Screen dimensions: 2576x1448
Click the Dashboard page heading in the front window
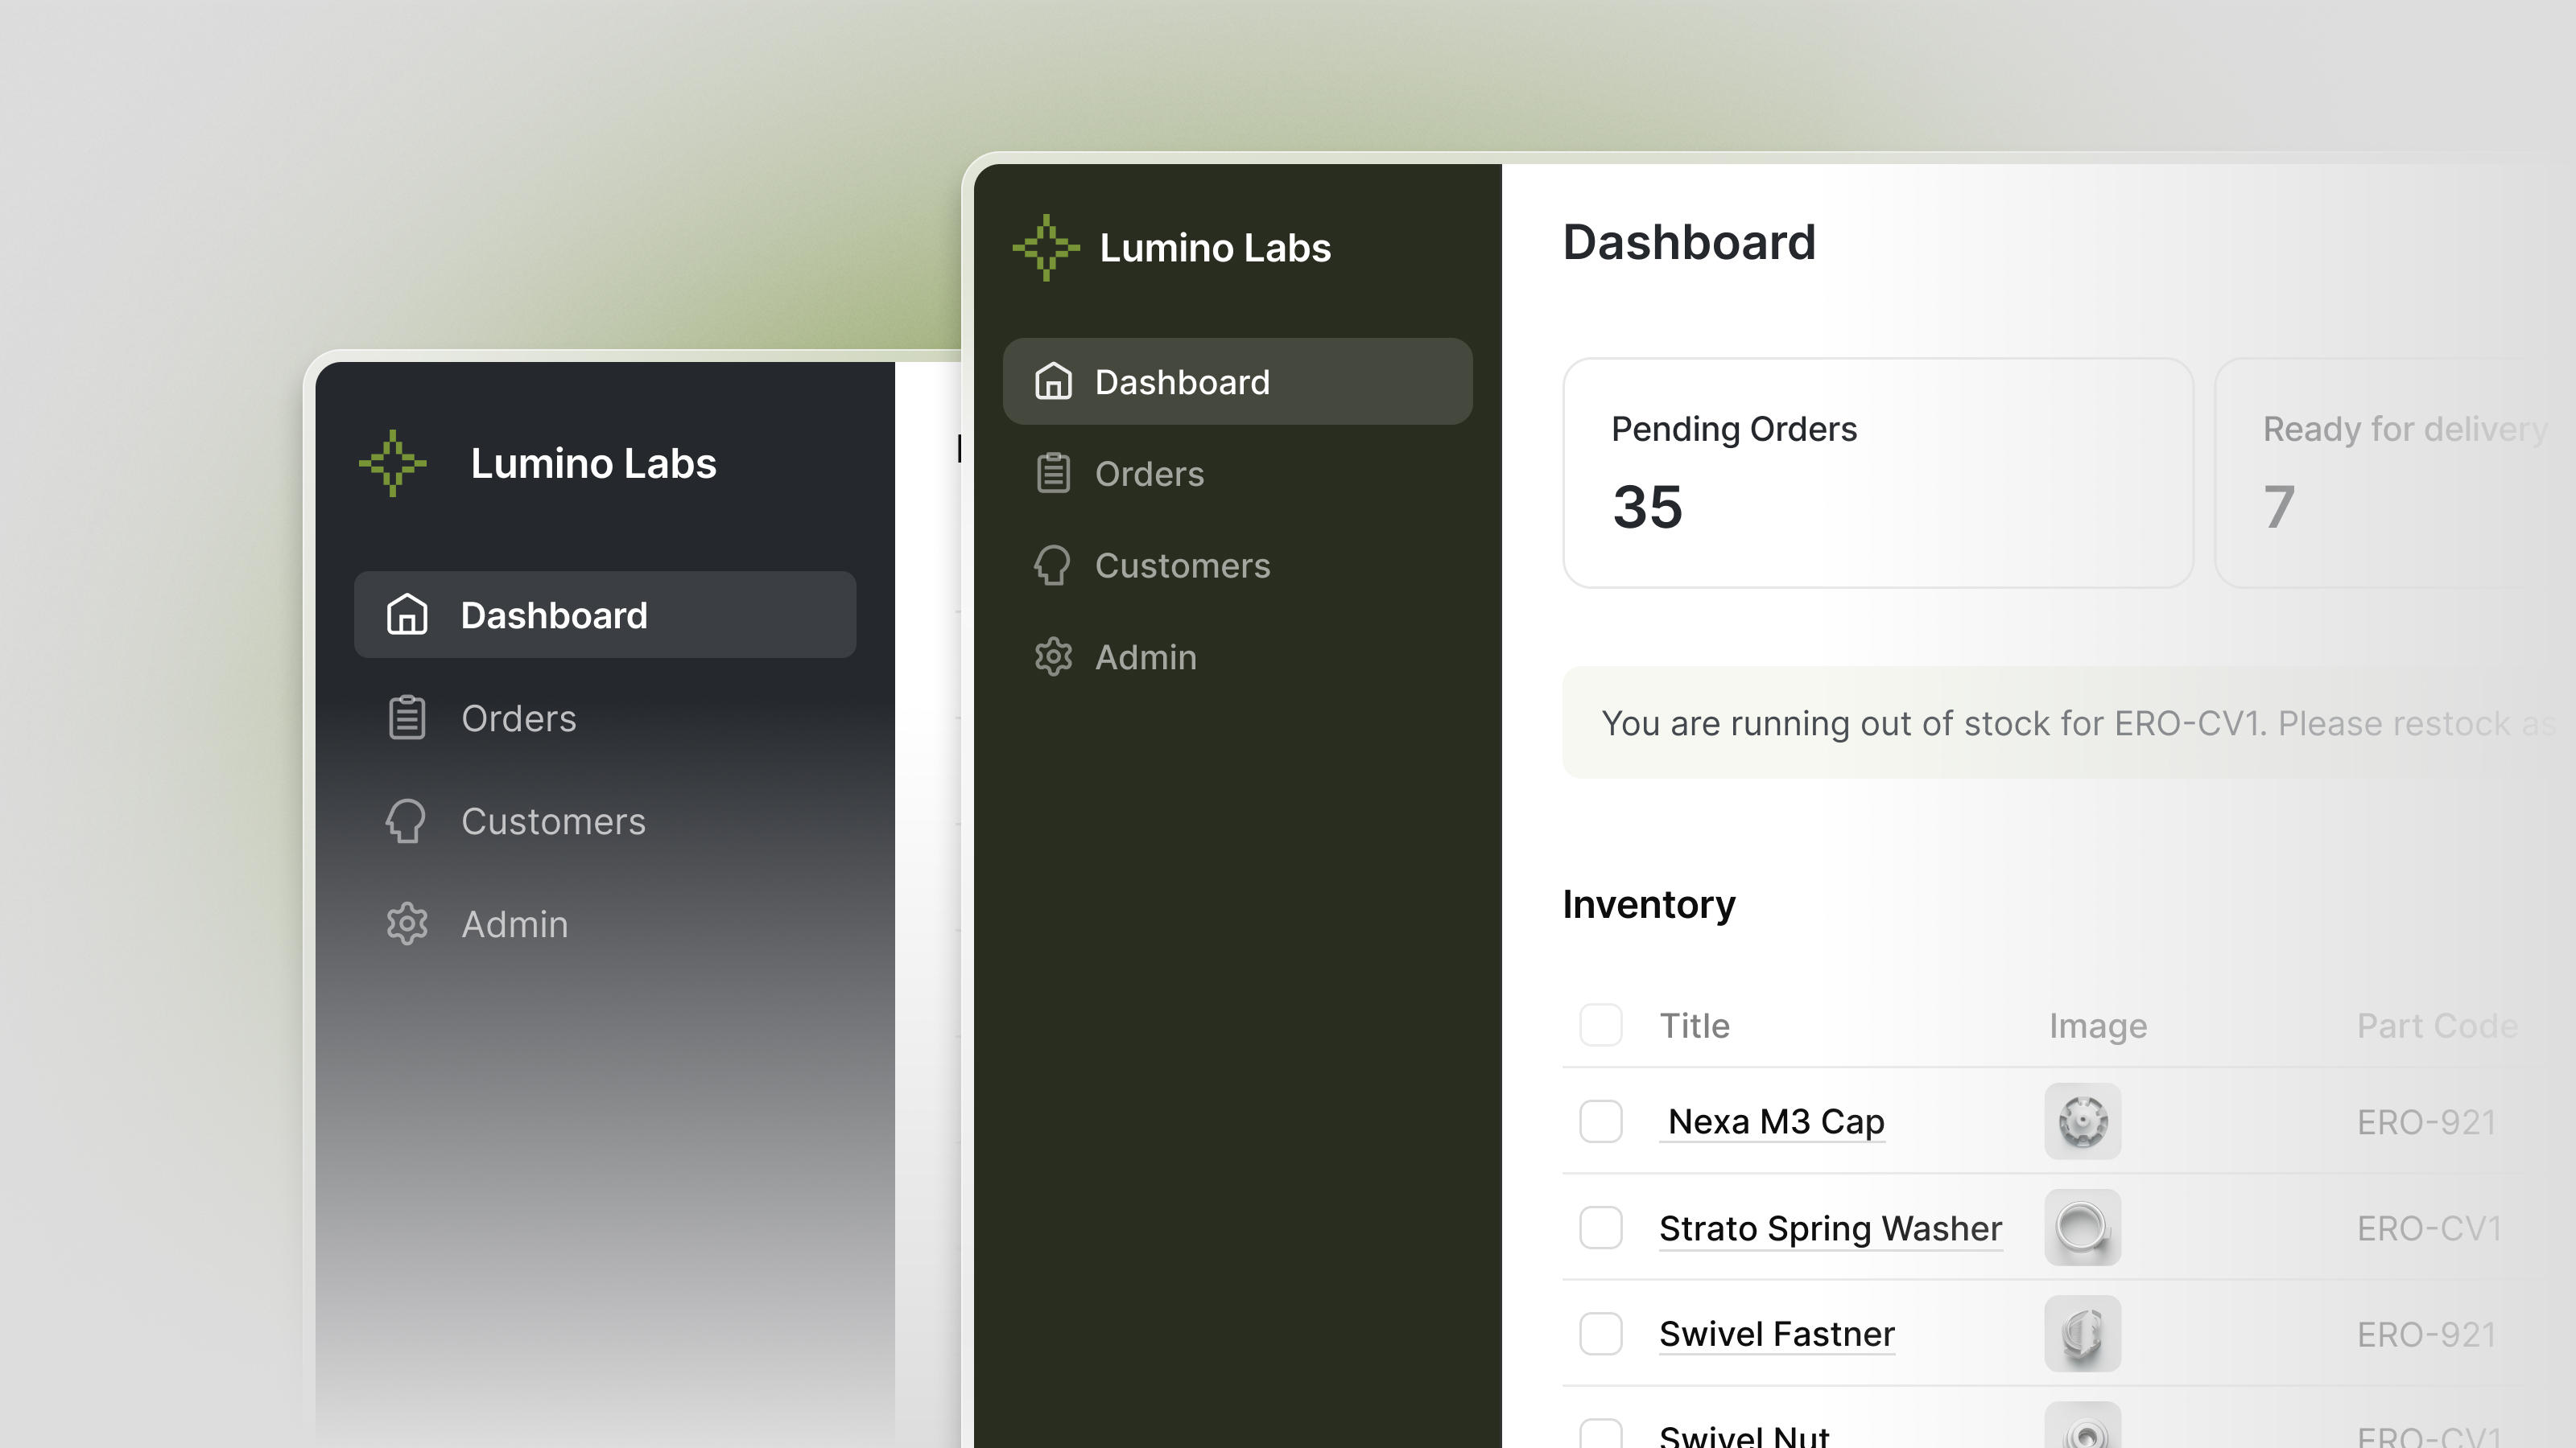(x=1689, y=242)
